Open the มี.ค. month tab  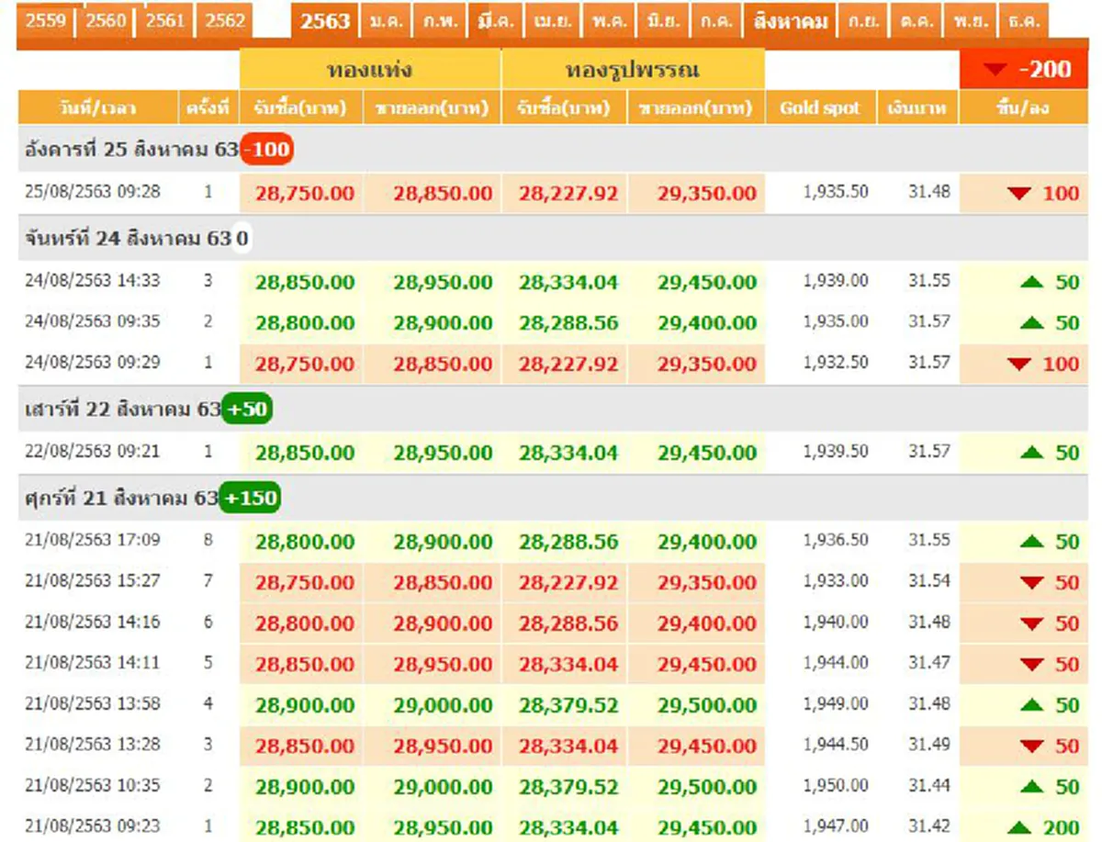[497, 20]
